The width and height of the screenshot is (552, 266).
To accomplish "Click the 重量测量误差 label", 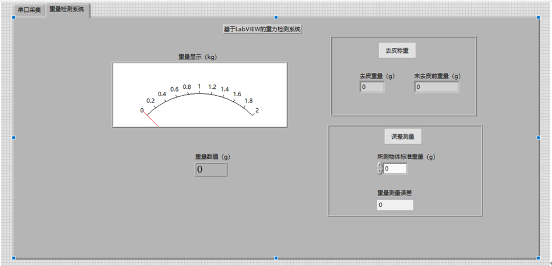I will pos(394,193).
